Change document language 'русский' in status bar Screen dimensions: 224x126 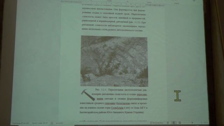click(59, 123)
